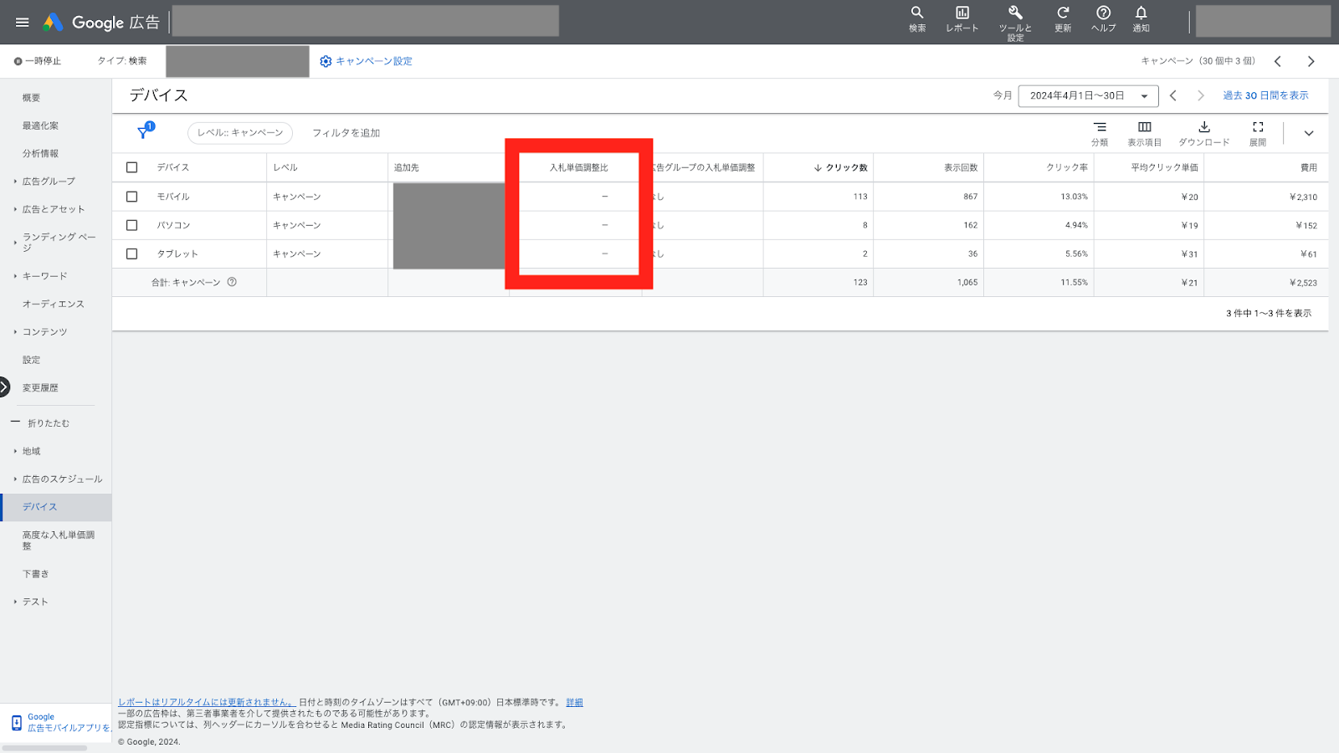The image size is (1339, 753).
Task: Click the paused (一時停止) status icon
Action: tap(18, 61)
